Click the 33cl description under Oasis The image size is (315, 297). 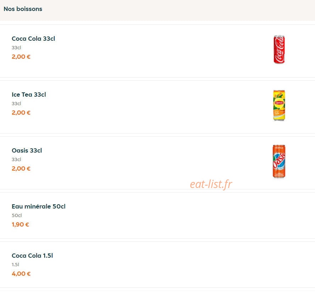tap(16, 159)
